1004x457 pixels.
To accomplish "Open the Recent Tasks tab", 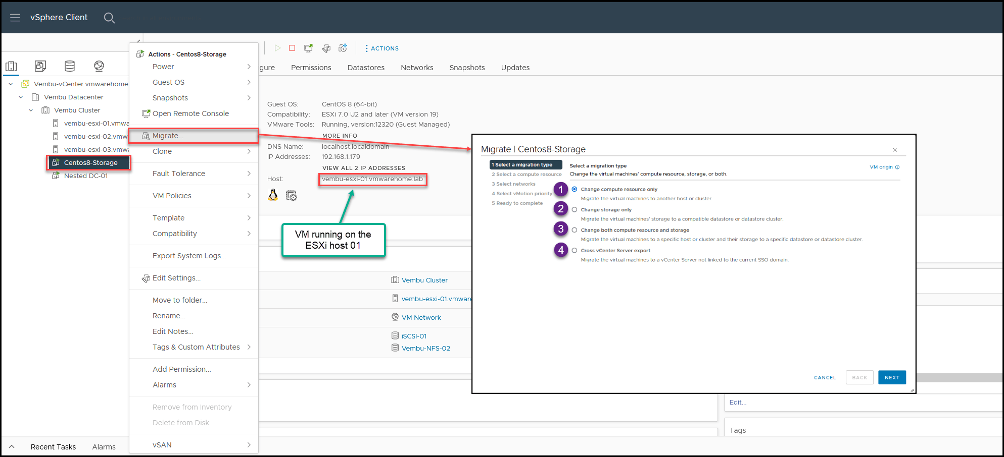I will pyautogui.click(x=53, y=447).
